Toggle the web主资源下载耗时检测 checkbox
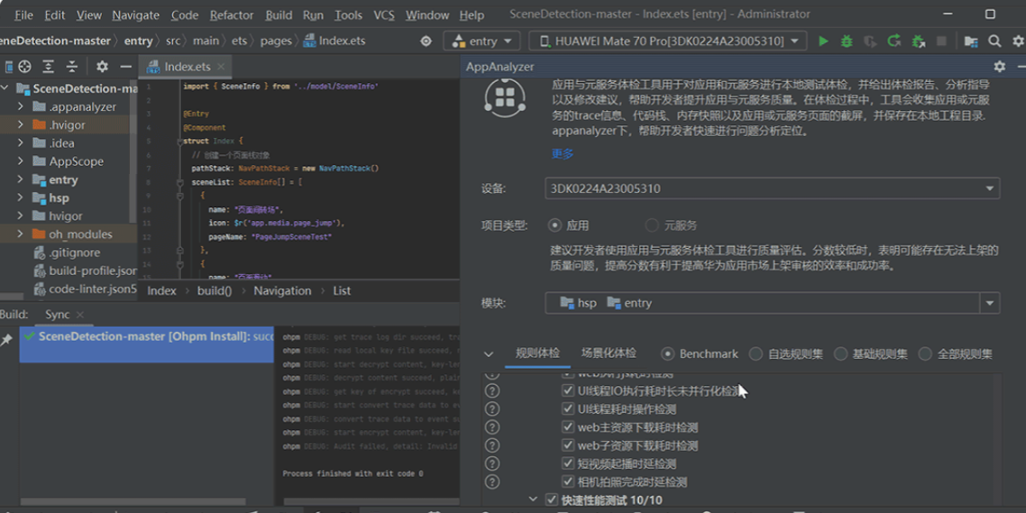 (568, 427)
